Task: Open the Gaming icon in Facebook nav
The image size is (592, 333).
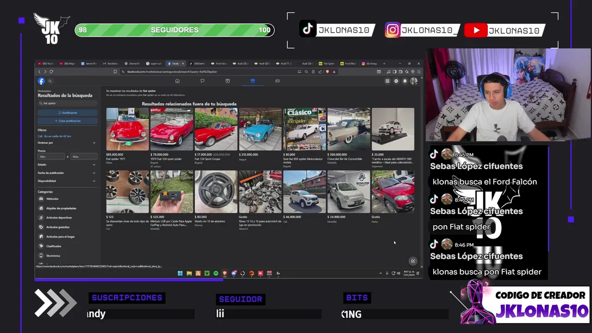Action: (x=277, y=81)
